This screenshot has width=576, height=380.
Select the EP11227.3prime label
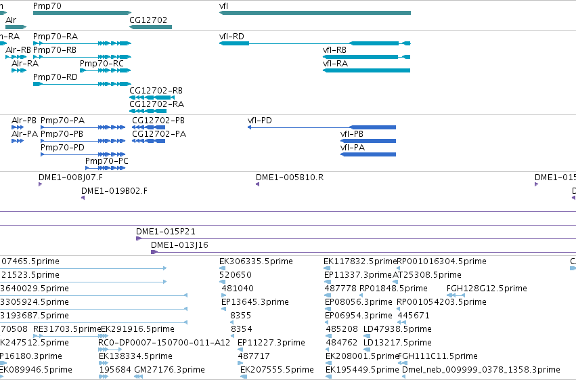(x=271, y=343)
